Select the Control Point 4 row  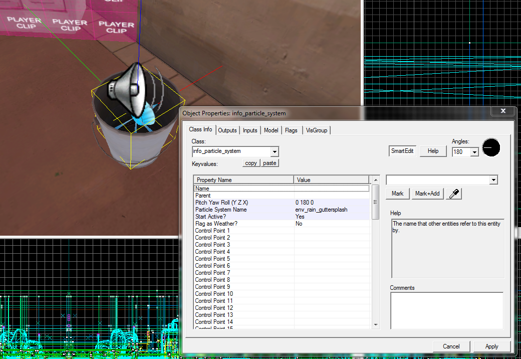(282, 252)
